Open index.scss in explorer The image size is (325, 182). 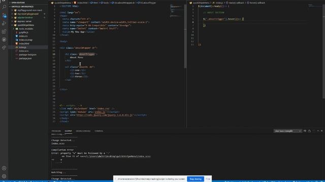point(23,51)
